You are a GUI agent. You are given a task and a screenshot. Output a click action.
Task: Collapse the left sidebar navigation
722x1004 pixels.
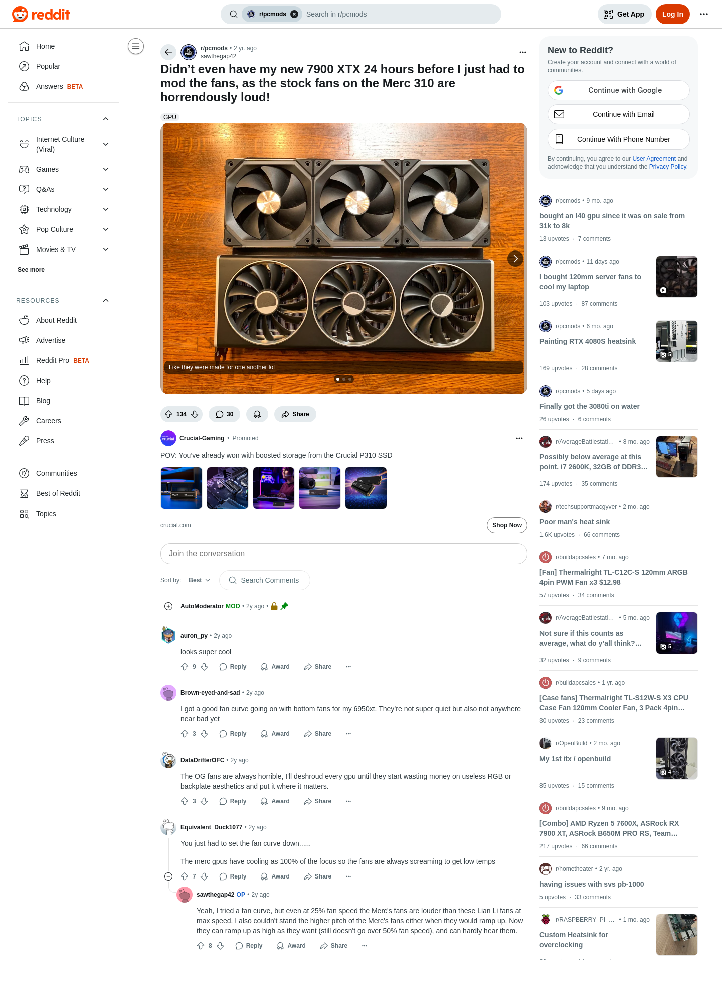[136, 46]
